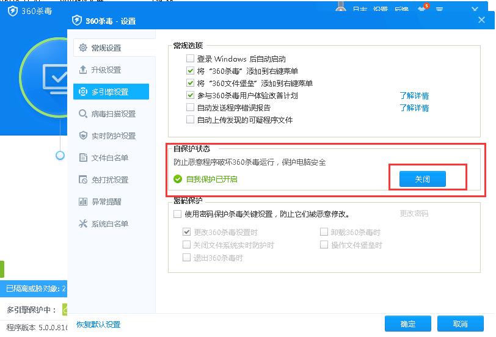Screen dimensions: 496x337
Task: Click the 自我保护已开启 status text
Action: click(211, 179)
